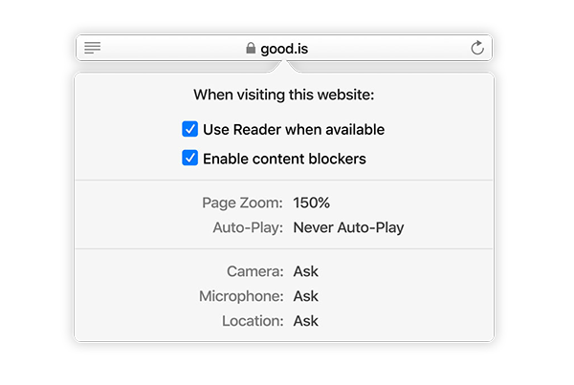Select the good.is address text
This screenshot has width=574, height=385.
pyautogui.click(x=284, y=49)
